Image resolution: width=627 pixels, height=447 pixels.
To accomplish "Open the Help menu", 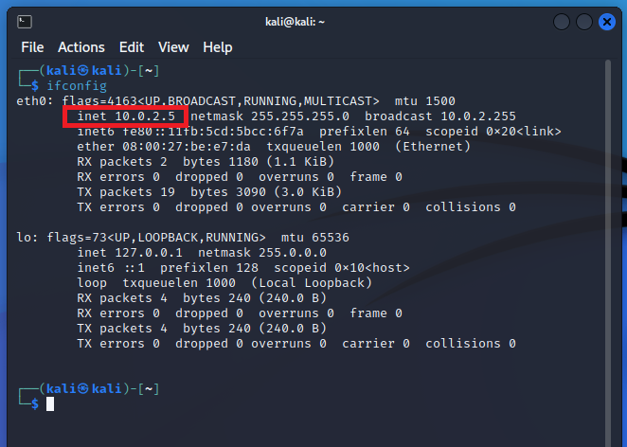I will point(218,47).
